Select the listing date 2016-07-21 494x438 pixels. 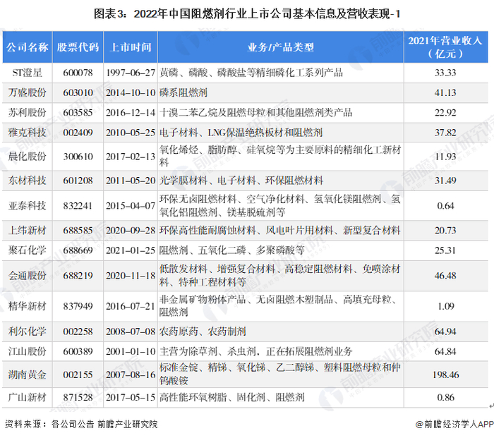pyautogui.click(x=131, y=306)
